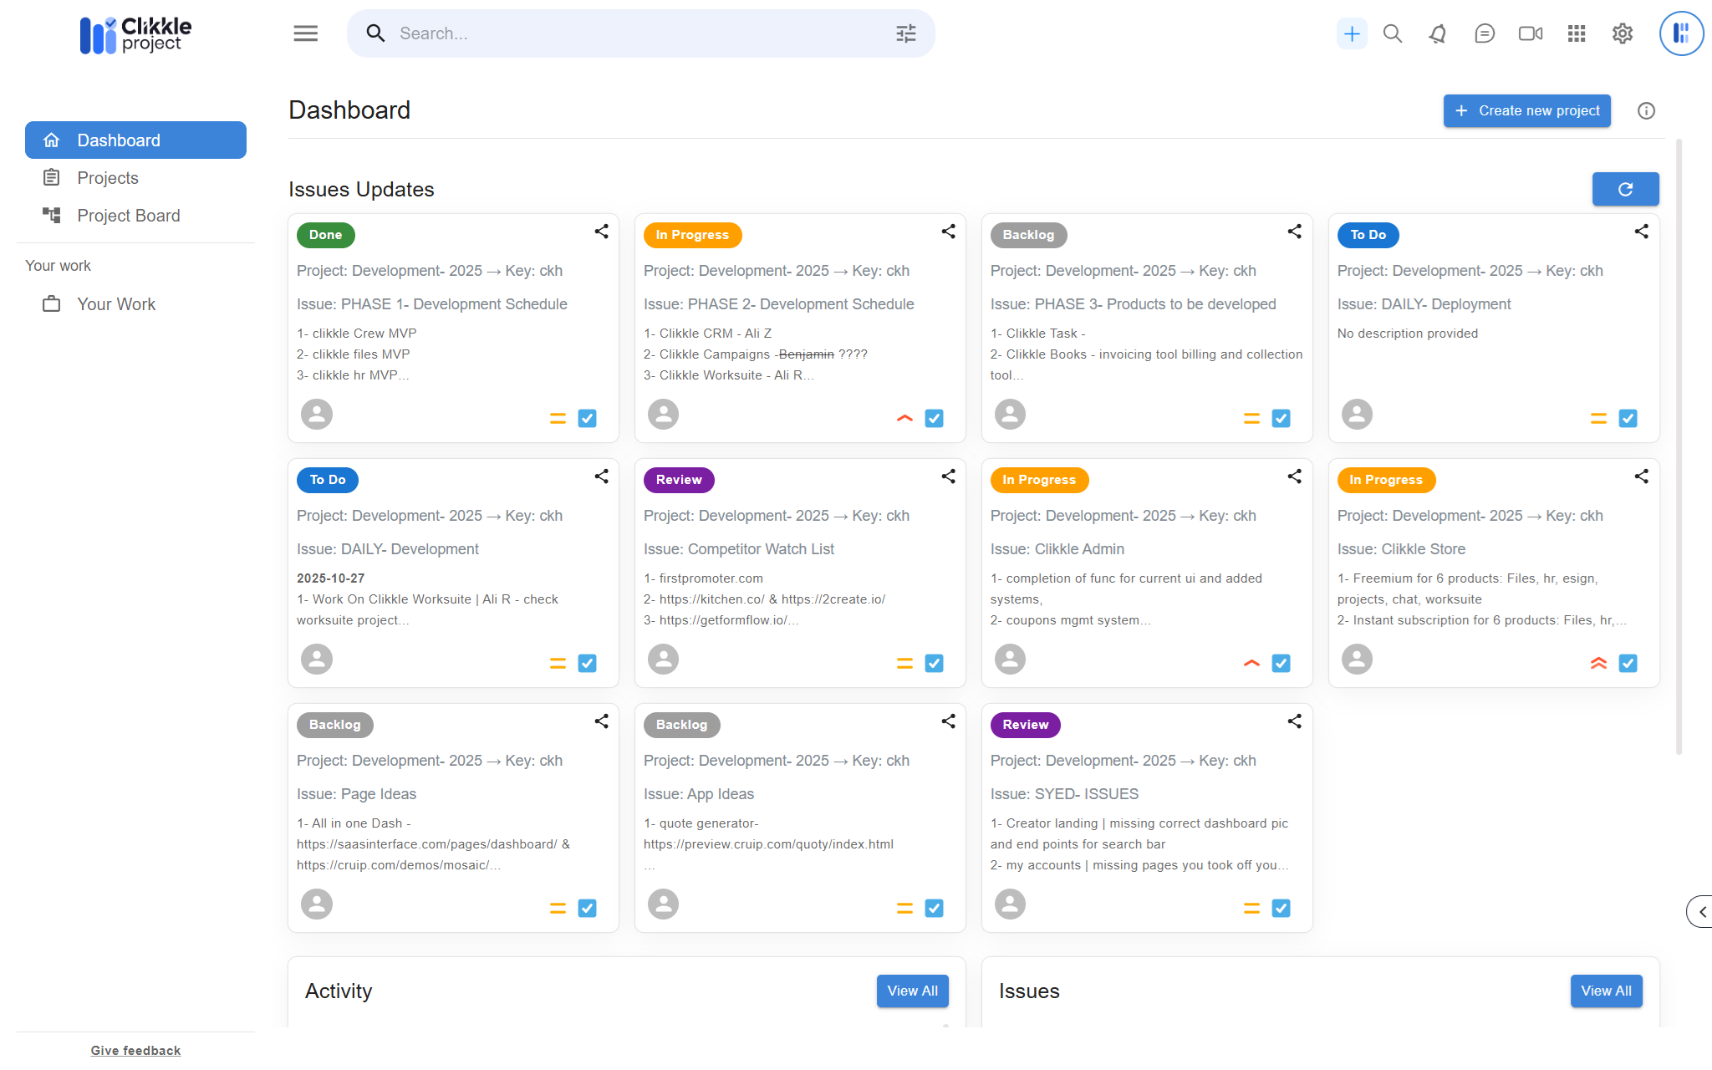The image size is (1712, 1070).
Task: Expand the collapsed right side panel arrow
Action: point(1701,911)
